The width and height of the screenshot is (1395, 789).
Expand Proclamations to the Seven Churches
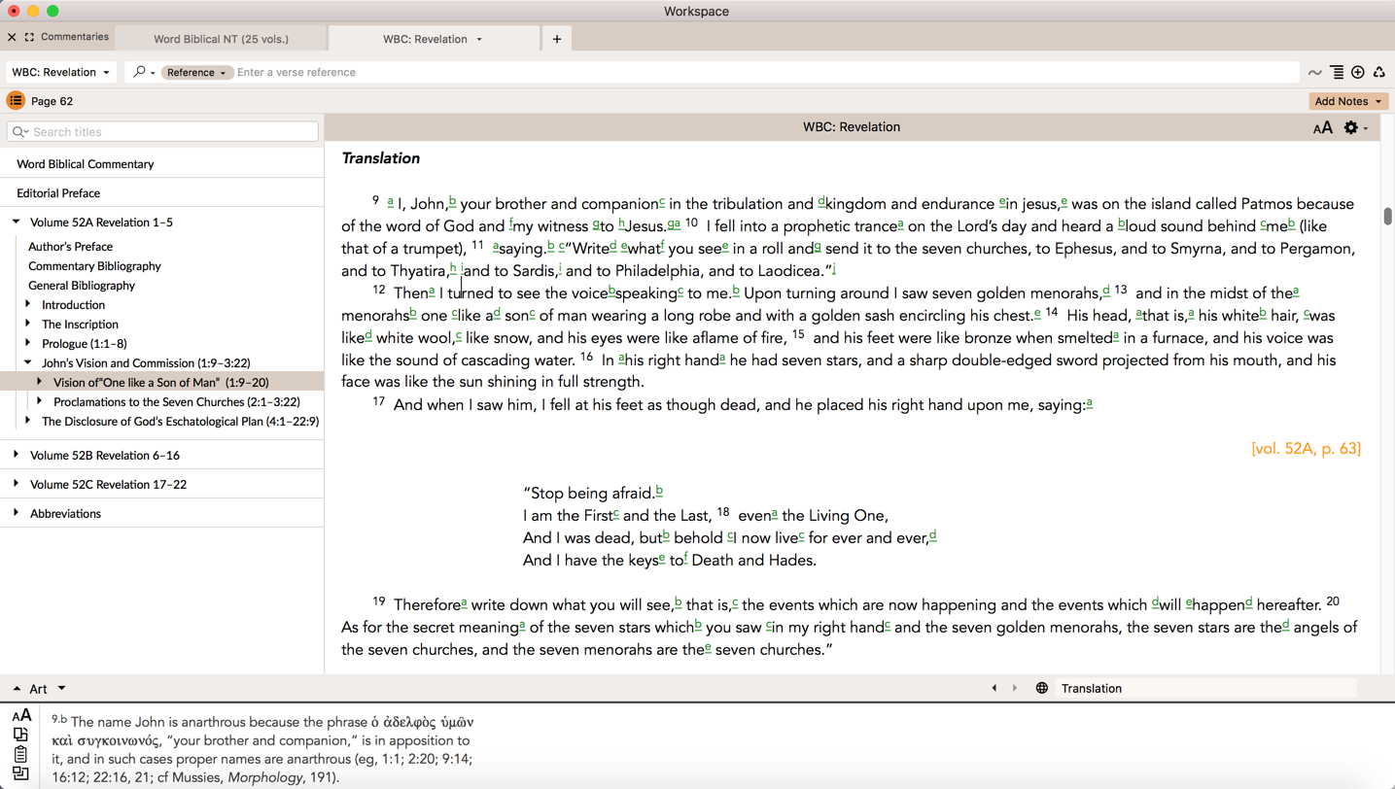(40, 401)
